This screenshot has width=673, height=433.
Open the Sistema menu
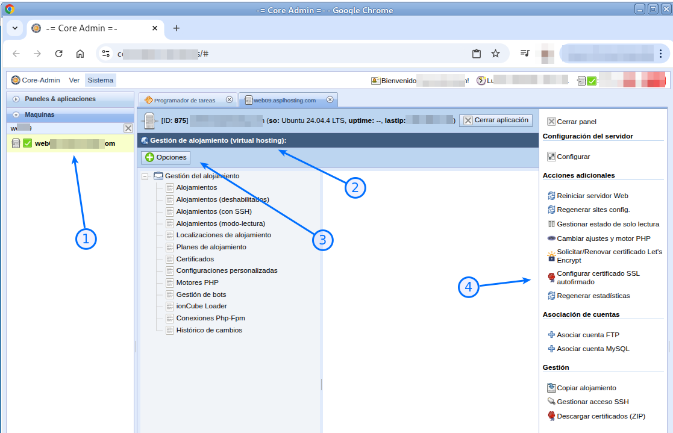(101, 80)
